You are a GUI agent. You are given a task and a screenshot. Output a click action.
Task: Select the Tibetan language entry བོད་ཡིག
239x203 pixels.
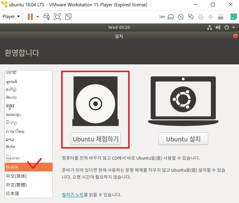(x=29, y=147)
